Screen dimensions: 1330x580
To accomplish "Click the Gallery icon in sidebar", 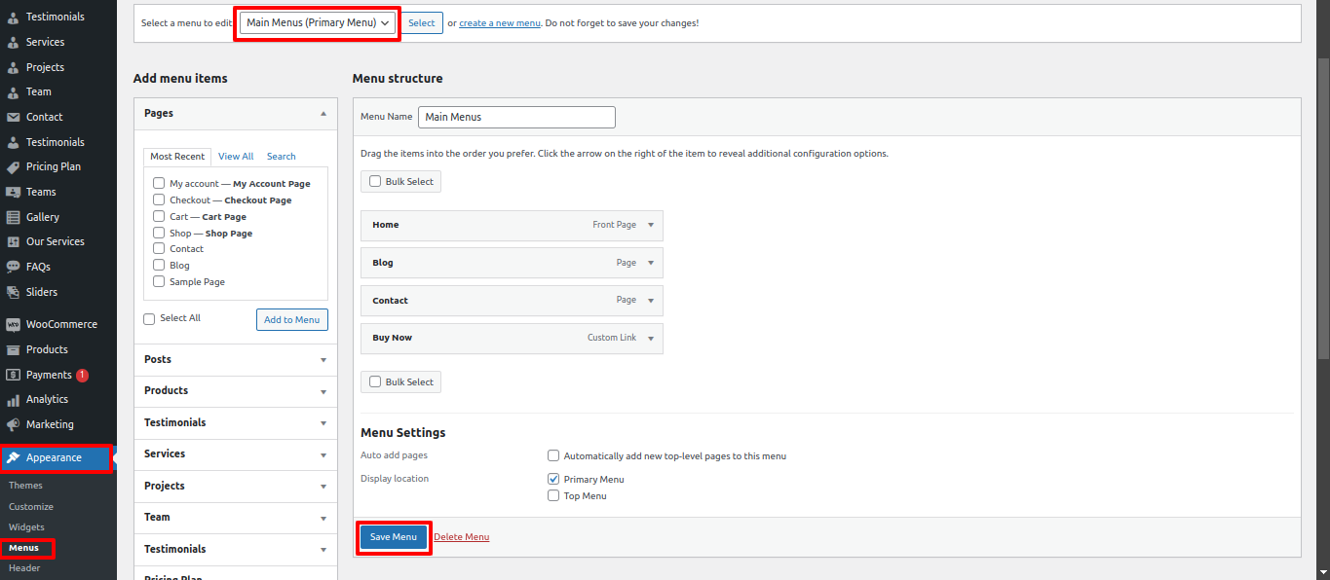I will [x=14, y=217].
